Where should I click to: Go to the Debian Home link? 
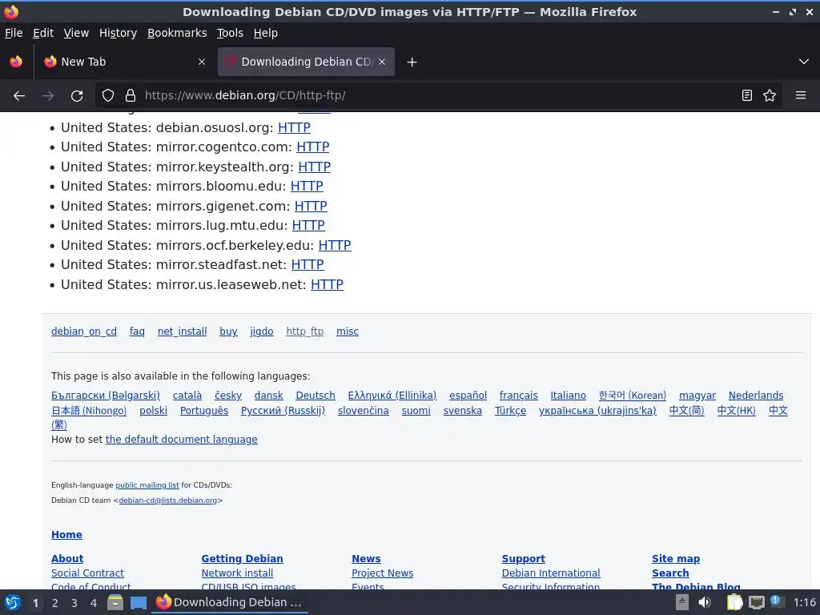[66, 534]
